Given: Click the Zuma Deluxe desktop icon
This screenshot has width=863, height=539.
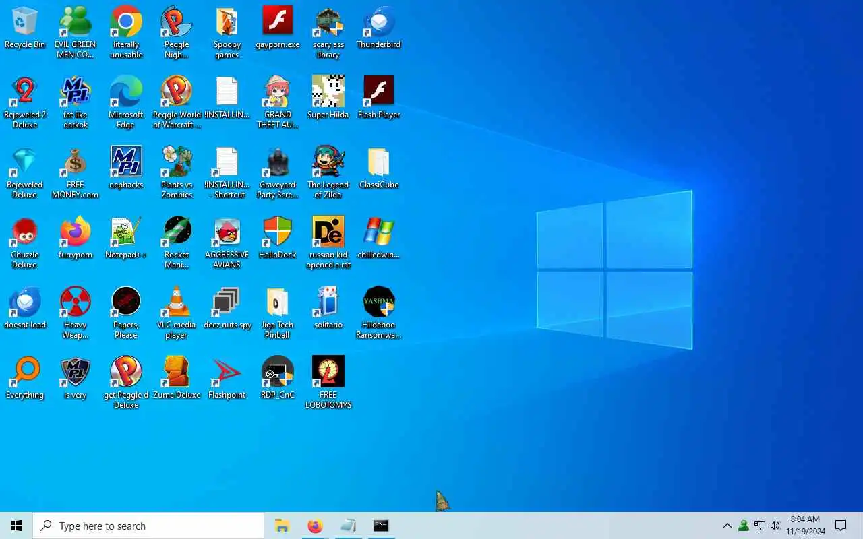Looking at the screenshot, I should (x=177, y=379).
